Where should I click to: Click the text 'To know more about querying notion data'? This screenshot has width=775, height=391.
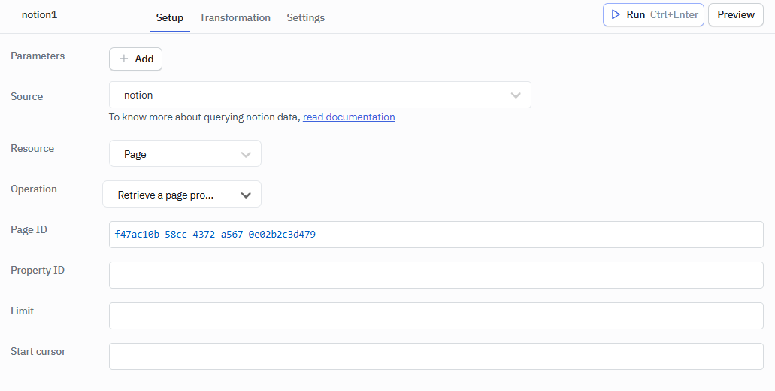click(204, 117)
